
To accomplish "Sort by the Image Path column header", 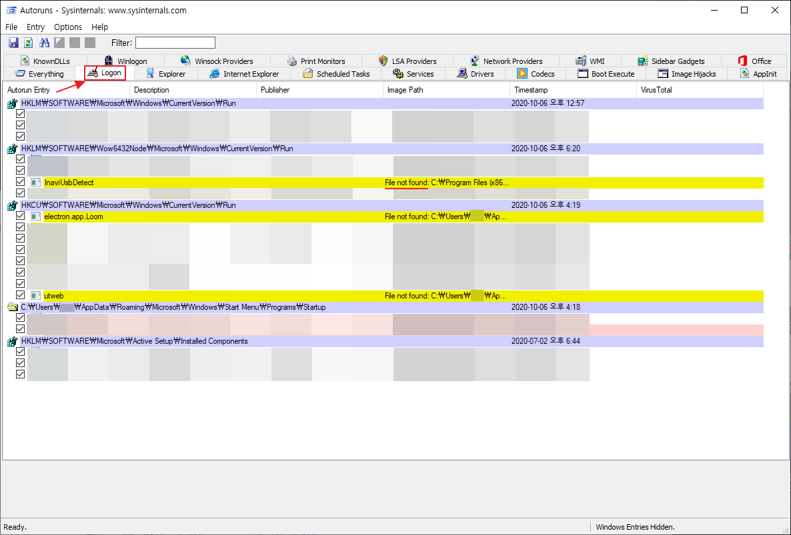I will coord(446,90).
